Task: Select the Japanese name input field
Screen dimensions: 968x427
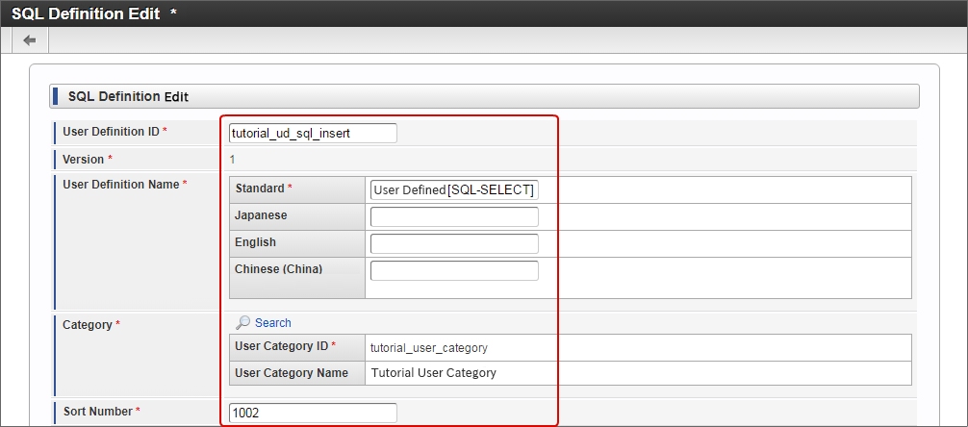Action: pyautogui.click(x=454, y=216)
